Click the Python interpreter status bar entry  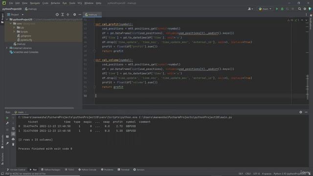click(x=290, y=174)
